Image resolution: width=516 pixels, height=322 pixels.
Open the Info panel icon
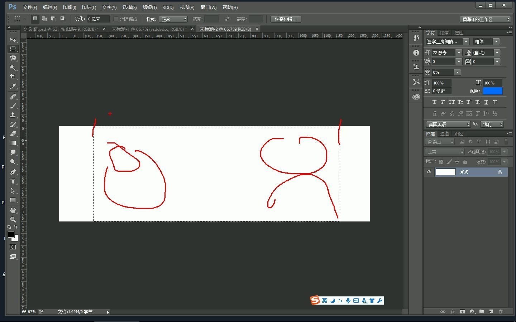pyautogui.click(x=416, y=53)
